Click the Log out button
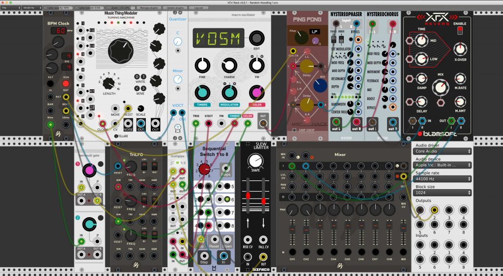The image size is (503, 276). (x=198, y=8)
